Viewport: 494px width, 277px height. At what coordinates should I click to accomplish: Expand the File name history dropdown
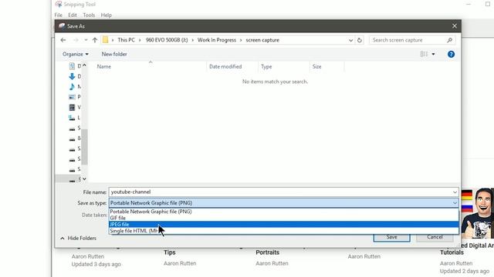(455, 192)
